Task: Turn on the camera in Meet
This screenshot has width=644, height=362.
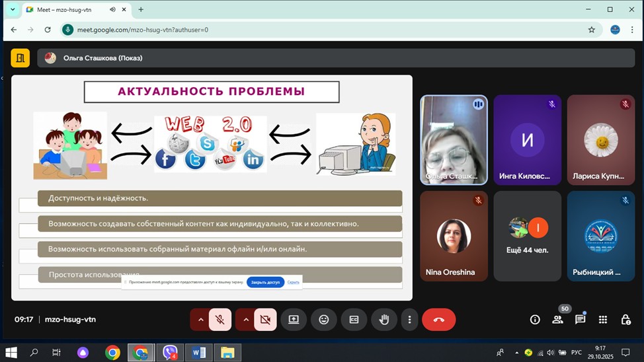Action: [265, 320]
